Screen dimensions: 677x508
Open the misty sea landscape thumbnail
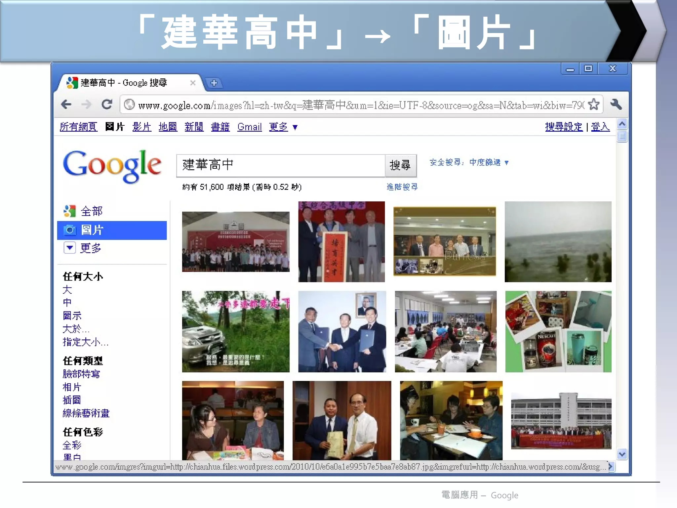coord(558,242)
